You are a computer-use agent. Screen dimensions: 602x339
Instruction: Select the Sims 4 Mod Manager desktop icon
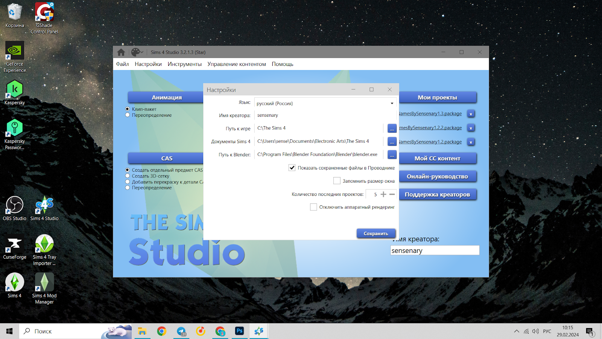(44, 289)
